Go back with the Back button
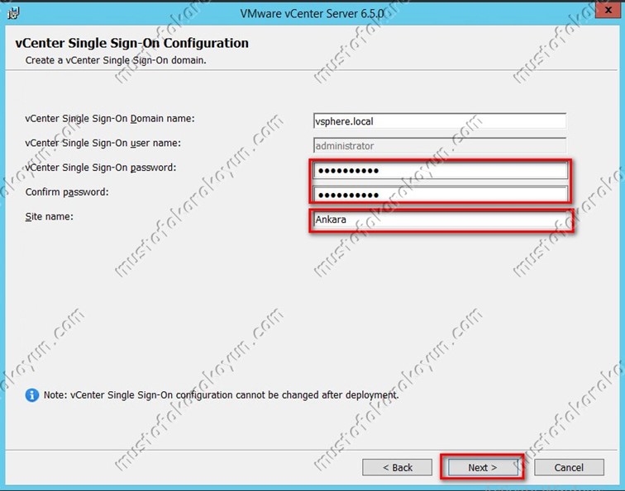The image size is (625, 491). point(397,467)
